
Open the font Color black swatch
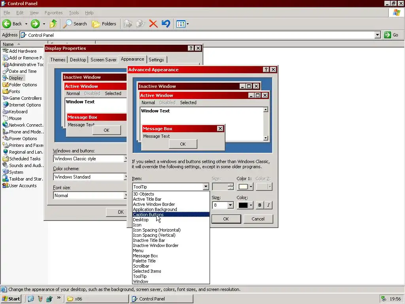point(245,205)
